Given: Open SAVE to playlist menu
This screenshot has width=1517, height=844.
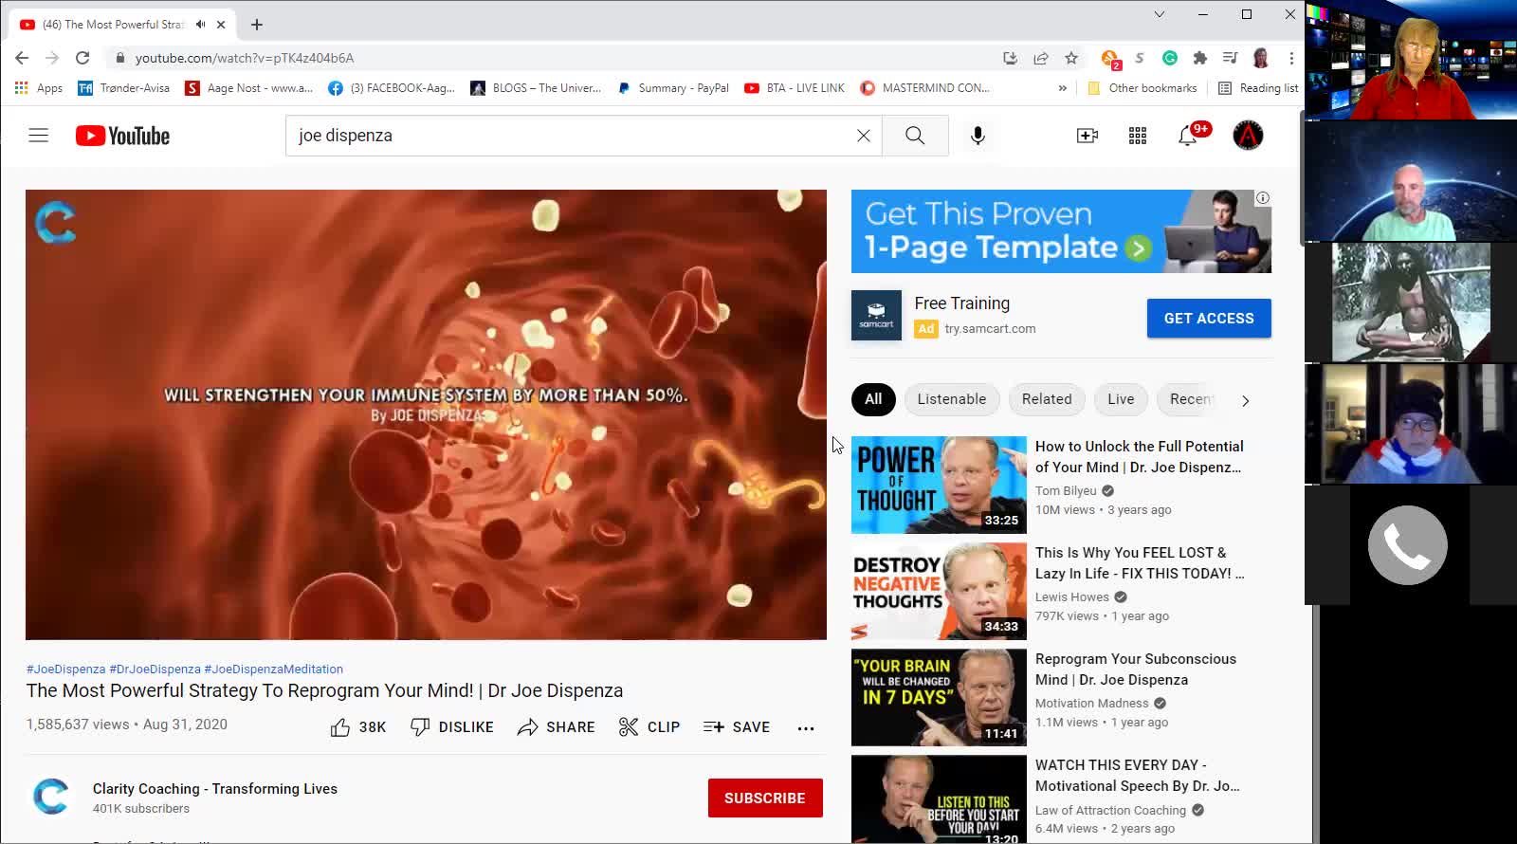Looking at the screenshot, I should click(737, 727).
